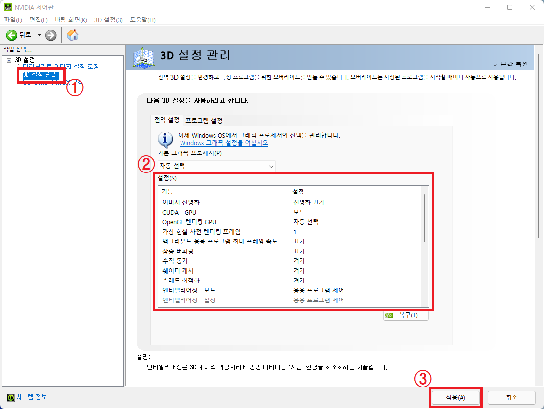Open the Back history dropdown arrow
Screen dimensions: 544x409
(x=40, y=35)
